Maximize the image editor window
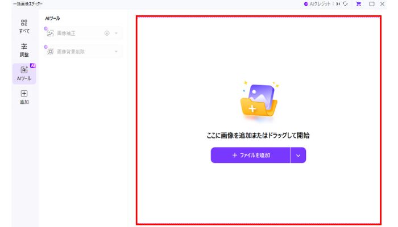The height and width of the screenshot is (227, 398). click(x=372, y=4)
